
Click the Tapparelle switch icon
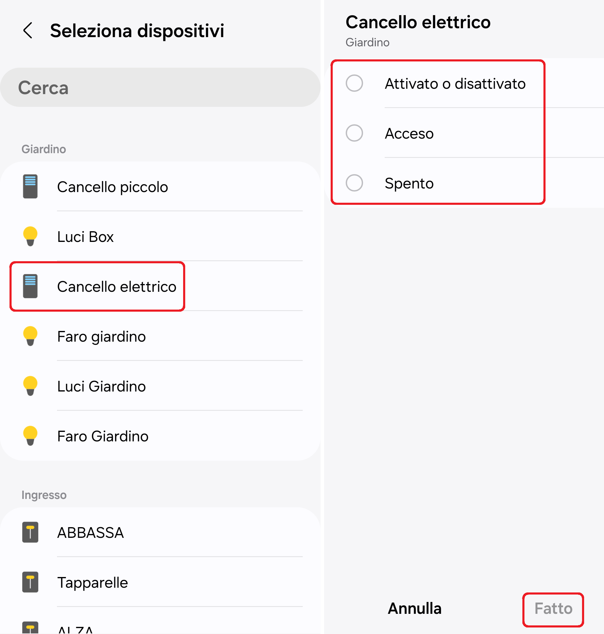coord(30,582)
